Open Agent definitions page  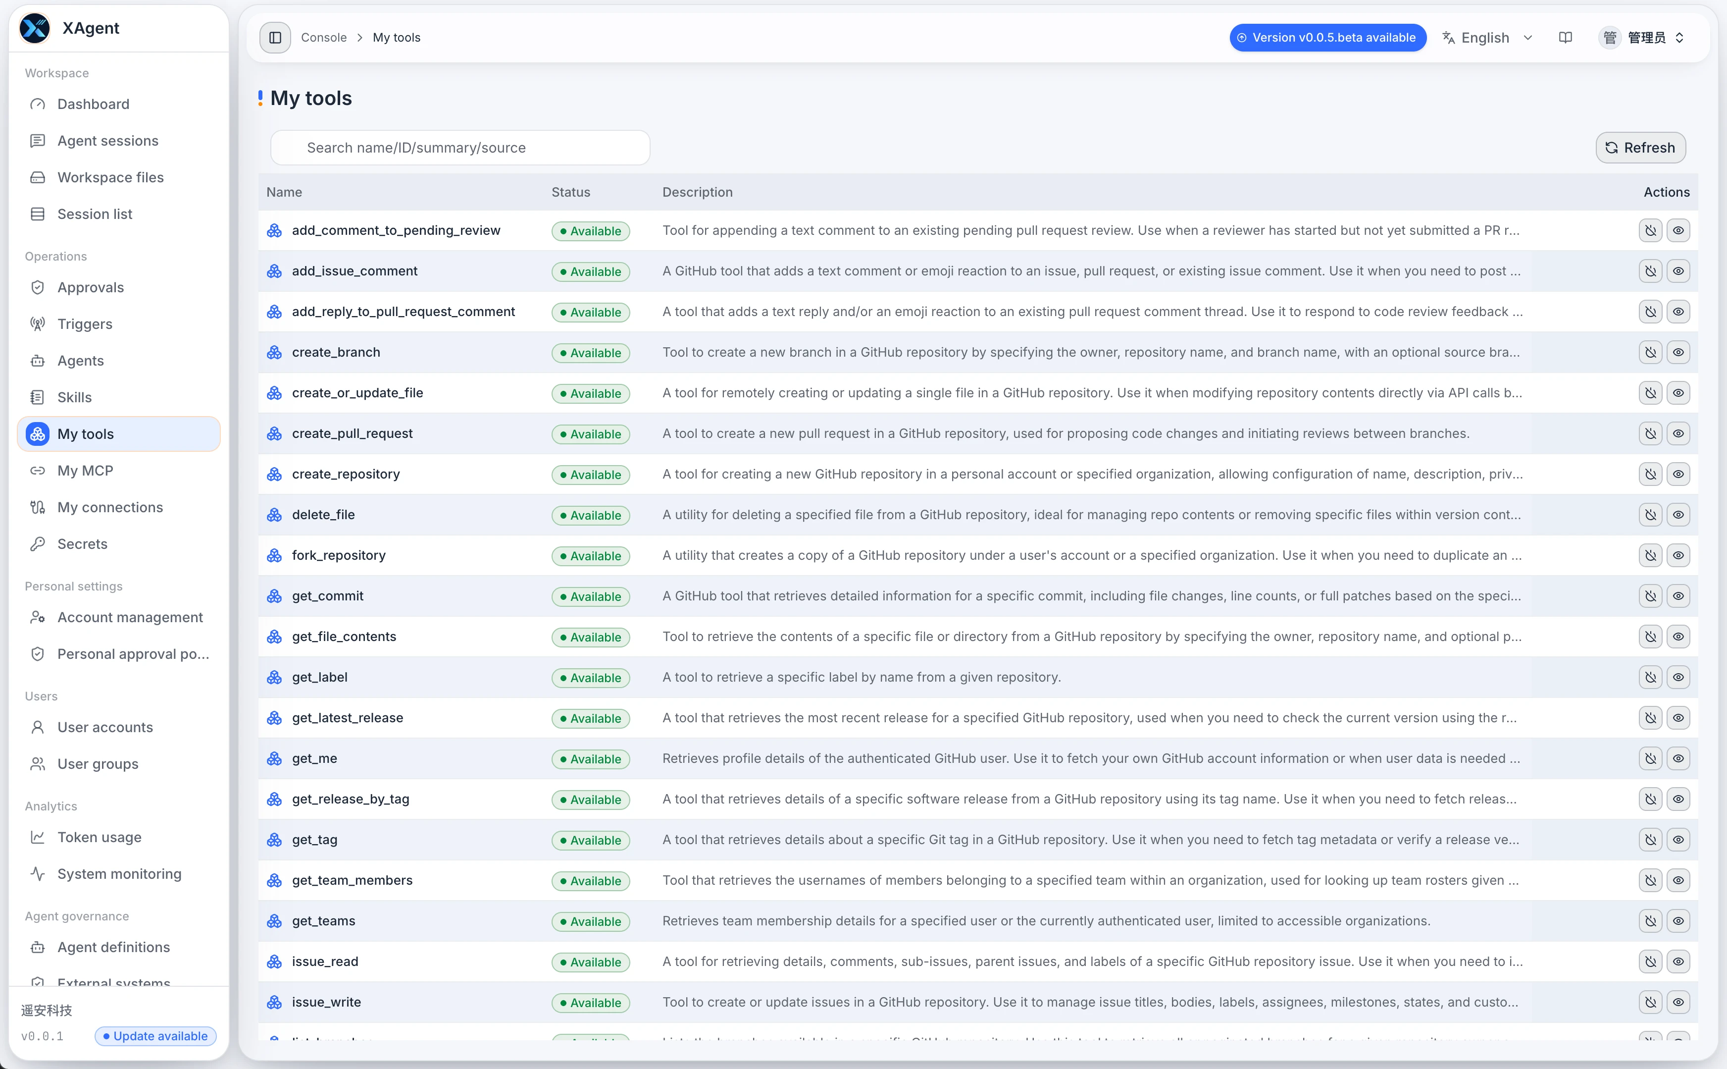tap(119, 948)
